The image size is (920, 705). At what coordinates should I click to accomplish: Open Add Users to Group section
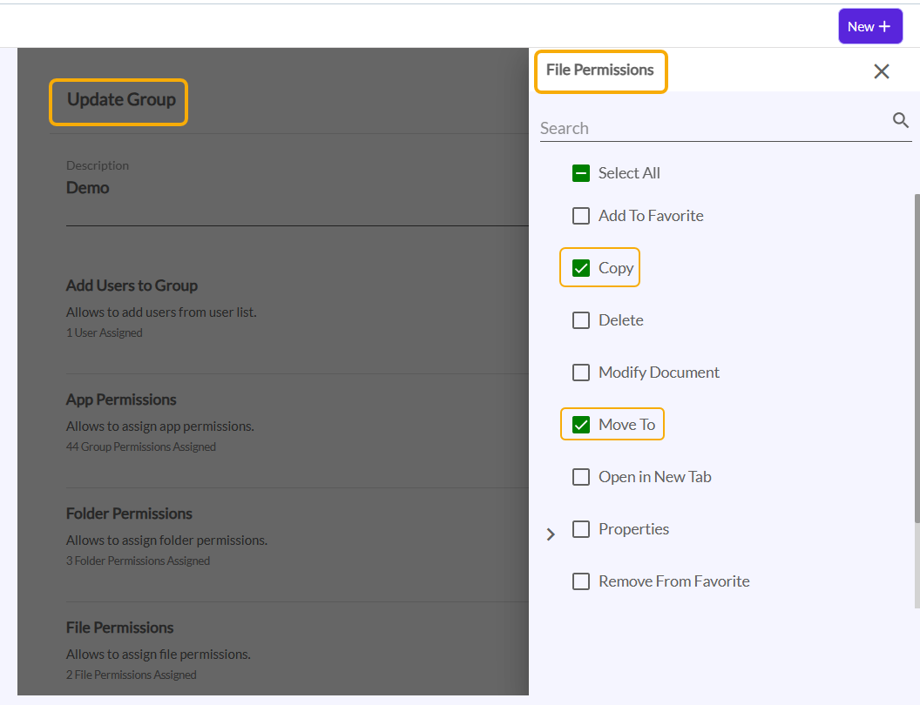point(132,285)
